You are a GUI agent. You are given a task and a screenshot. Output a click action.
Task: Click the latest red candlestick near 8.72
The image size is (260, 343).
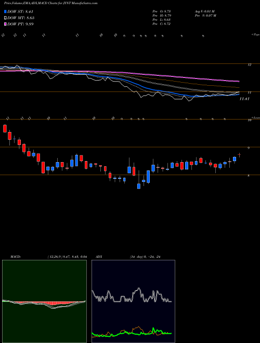239,155
